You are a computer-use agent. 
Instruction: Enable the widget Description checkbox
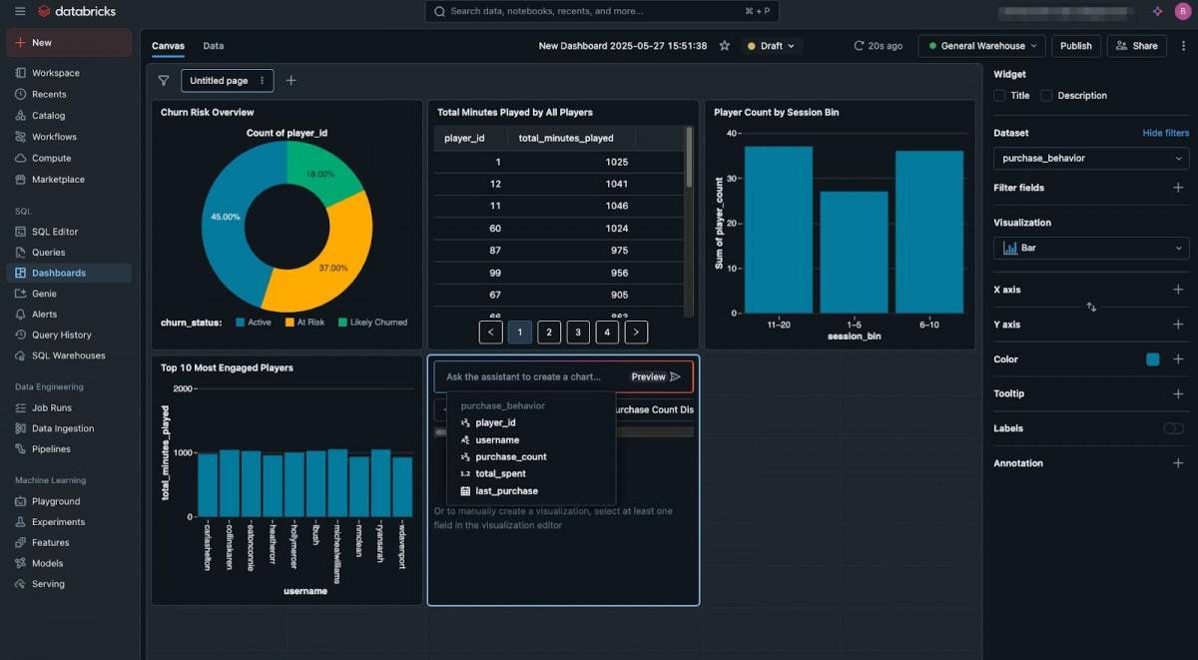click(1046, 96)
